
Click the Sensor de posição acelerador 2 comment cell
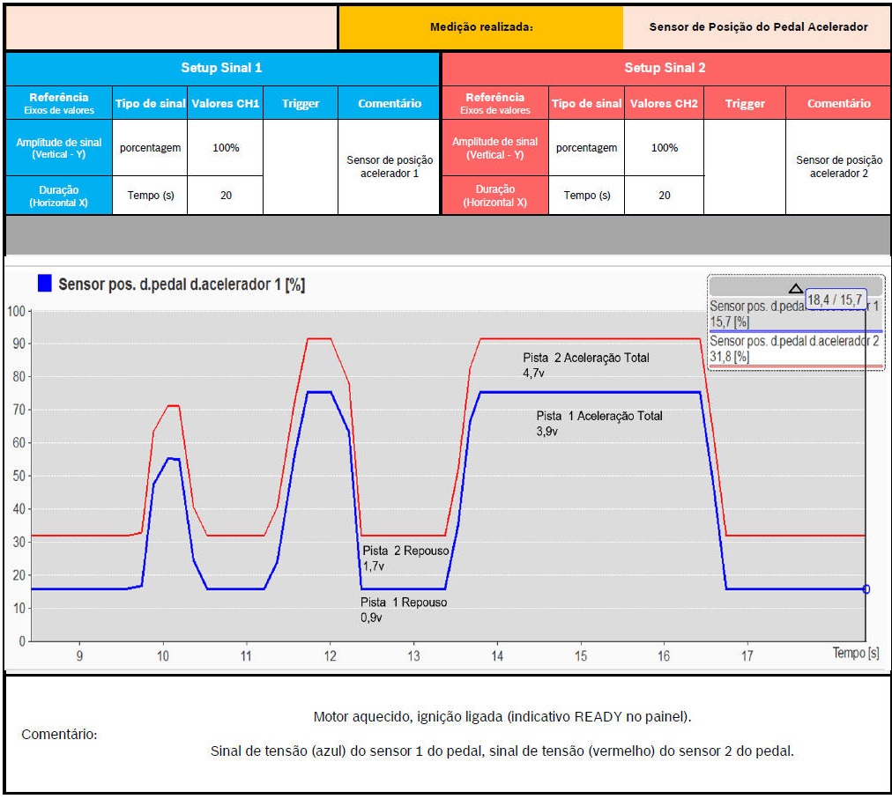838,167
